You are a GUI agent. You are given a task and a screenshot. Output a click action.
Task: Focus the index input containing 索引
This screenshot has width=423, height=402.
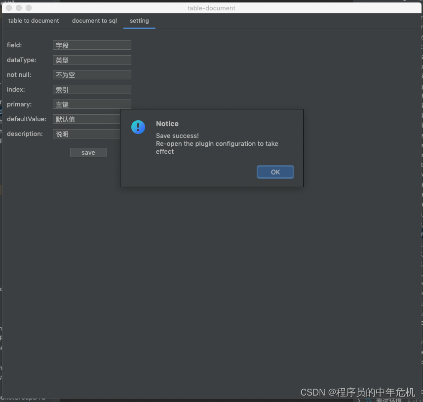click(x=92, y=89)
